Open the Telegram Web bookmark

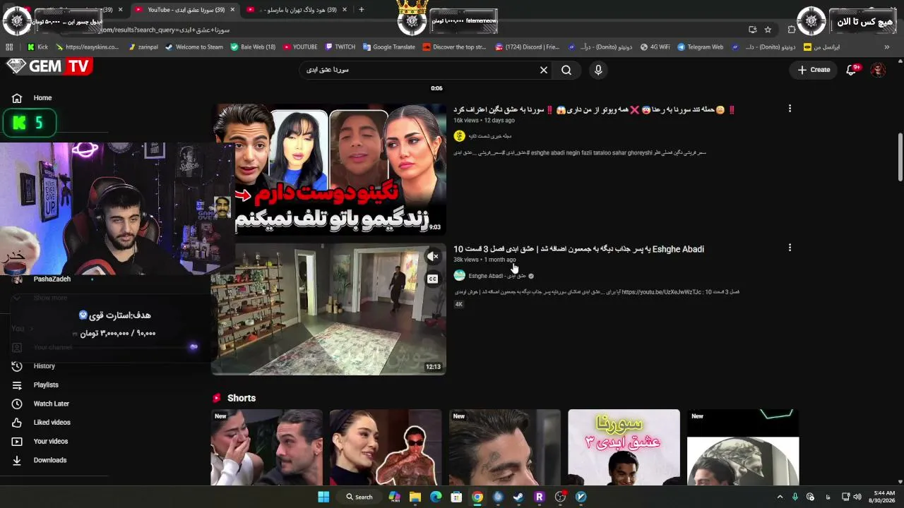click(700, 47)
